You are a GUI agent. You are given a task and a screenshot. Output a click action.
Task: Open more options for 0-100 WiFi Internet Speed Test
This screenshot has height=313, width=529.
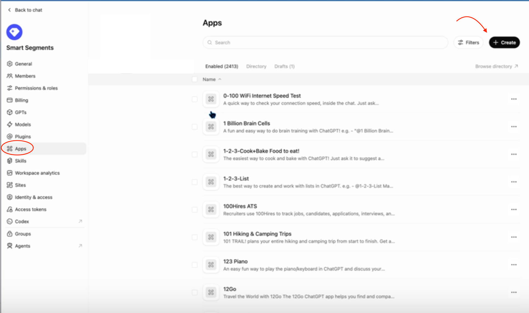pos(514,99)
